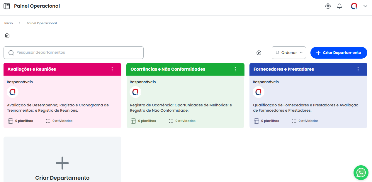The image size is (372, 182).
Task: Click the user account avatar in header
Action: [x=354, y=6]
